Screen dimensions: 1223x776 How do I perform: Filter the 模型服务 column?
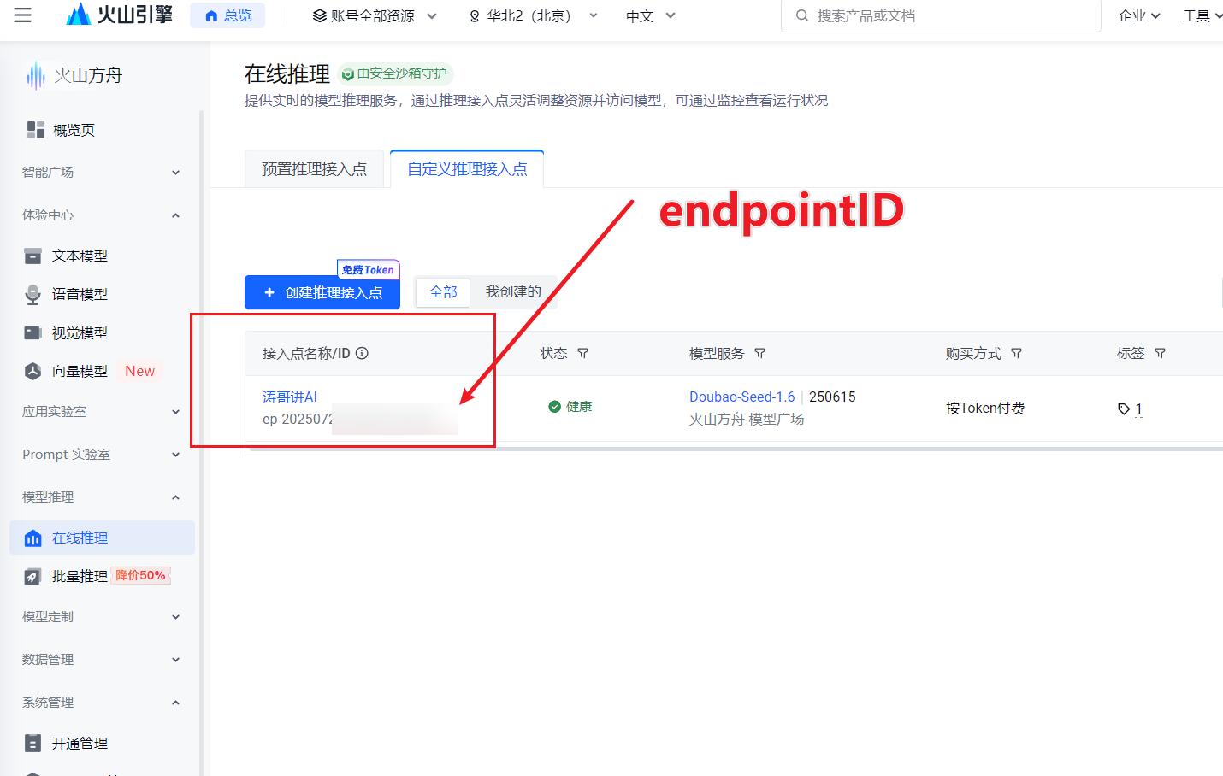[759, 353]
